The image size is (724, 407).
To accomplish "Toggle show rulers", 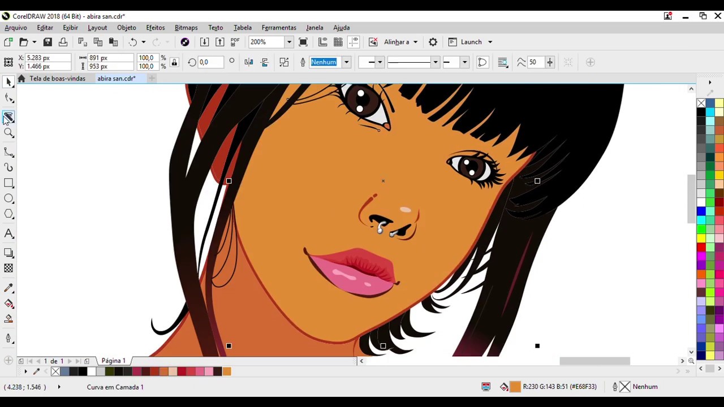I will pos(322,42).
